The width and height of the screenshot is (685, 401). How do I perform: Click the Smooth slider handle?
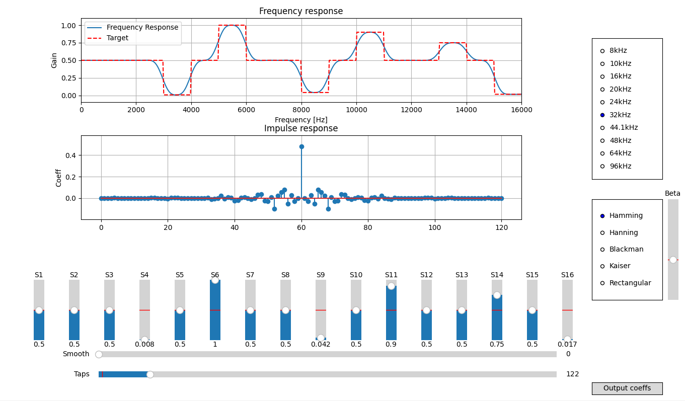(x=99, y=354)
